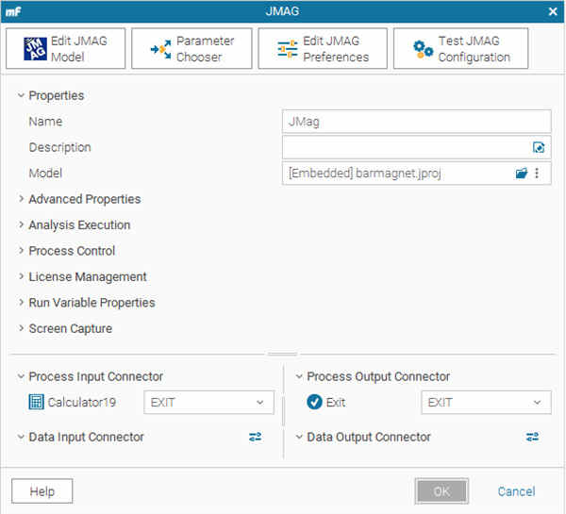Open Data Output Connector settings icon
The image size is (566, 514).
click(532, 437)
